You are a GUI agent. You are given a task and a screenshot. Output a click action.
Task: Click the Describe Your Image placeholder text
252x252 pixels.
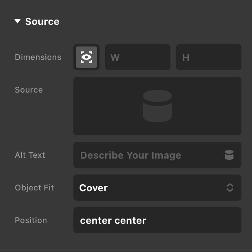point(130,155)
